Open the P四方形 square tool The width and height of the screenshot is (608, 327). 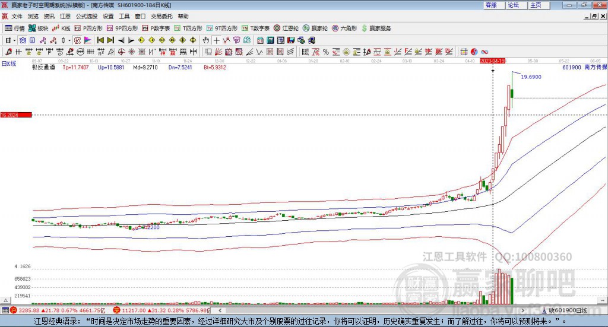tap(88, 28)
